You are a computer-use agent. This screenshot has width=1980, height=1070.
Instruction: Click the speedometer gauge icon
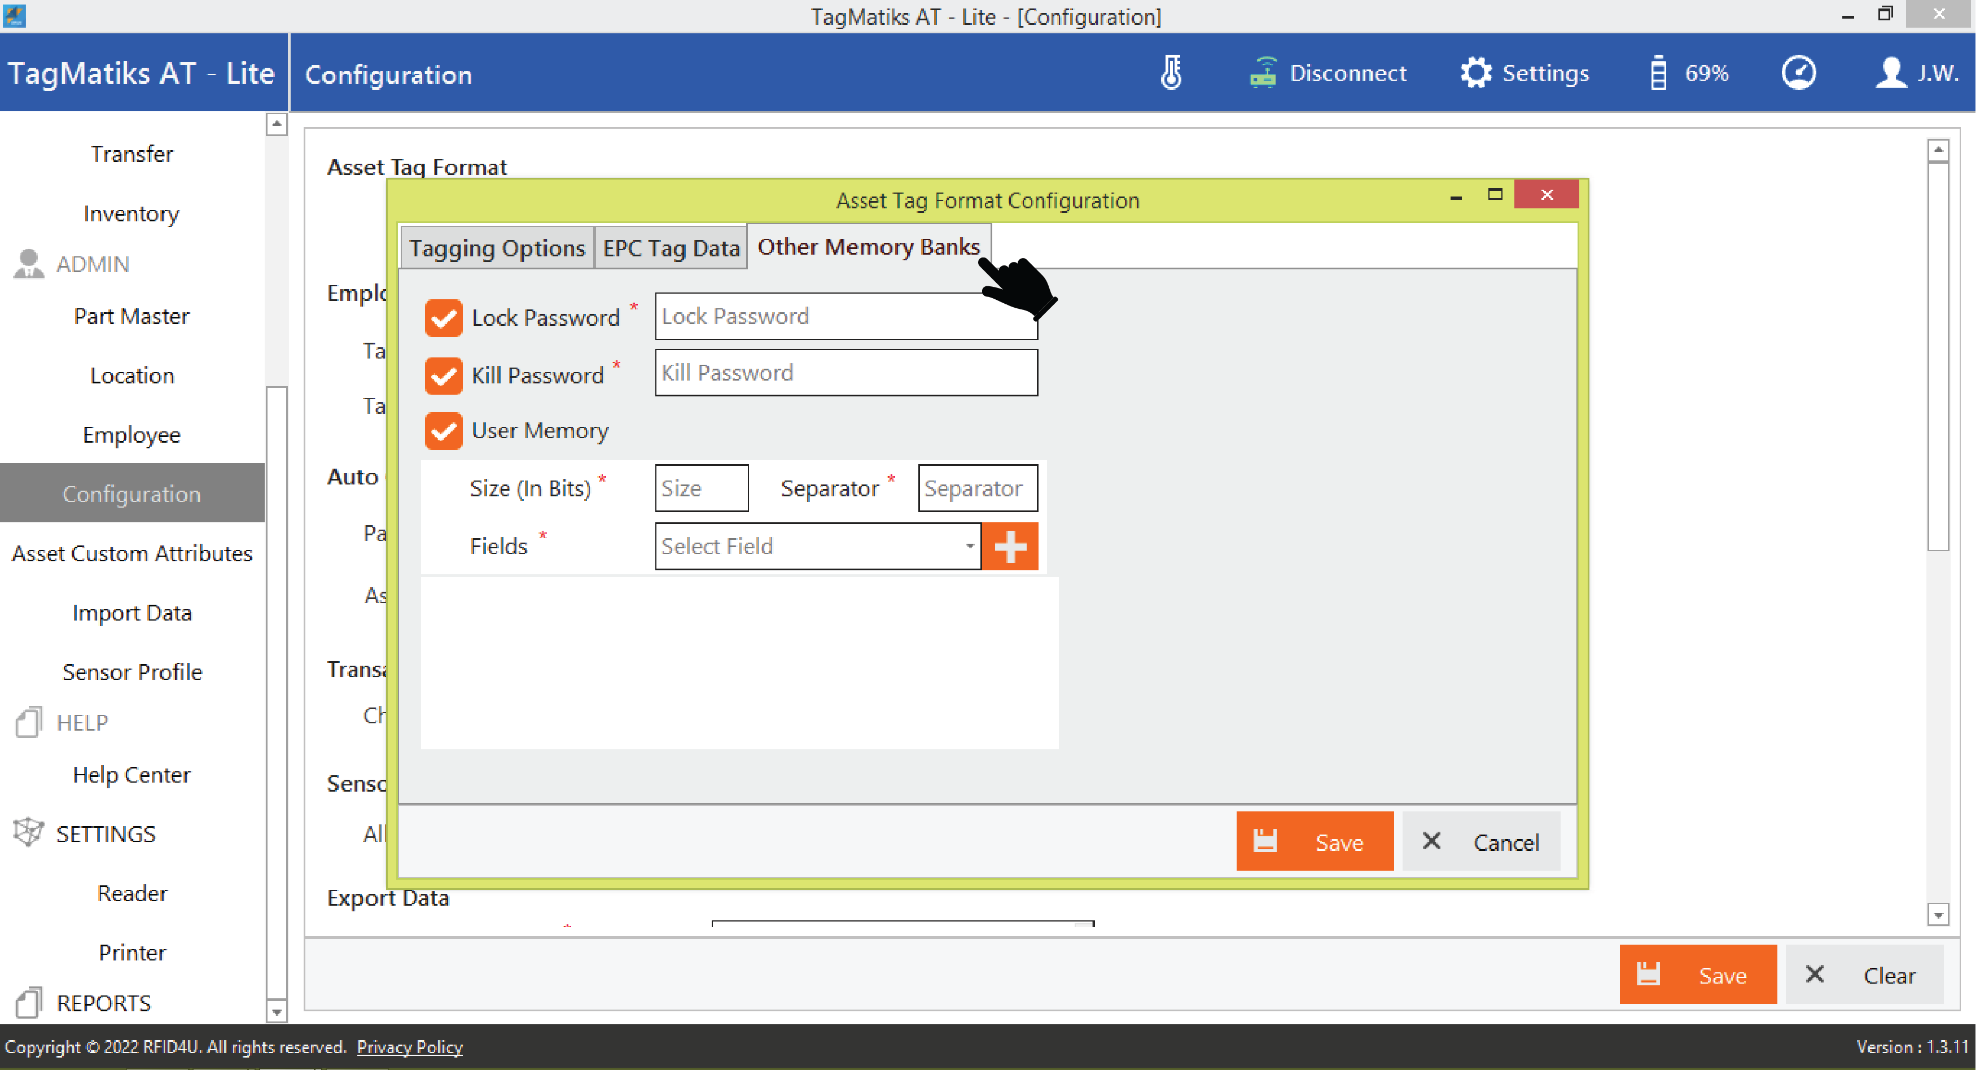(1798, 73)
